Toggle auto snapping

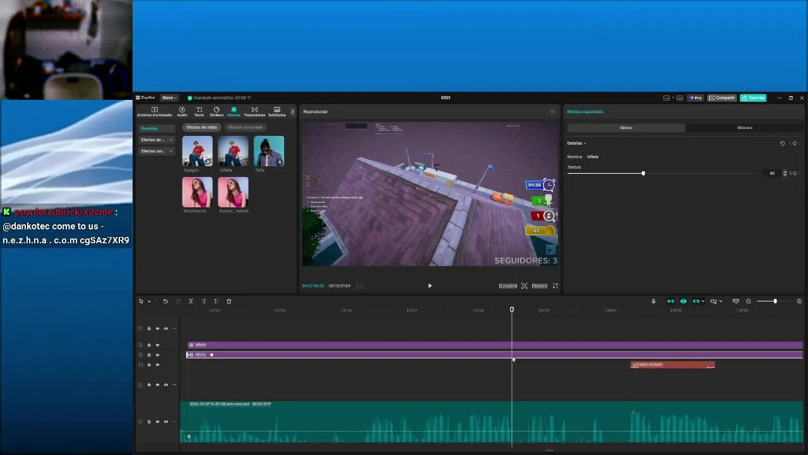click(x=683, y=301)
